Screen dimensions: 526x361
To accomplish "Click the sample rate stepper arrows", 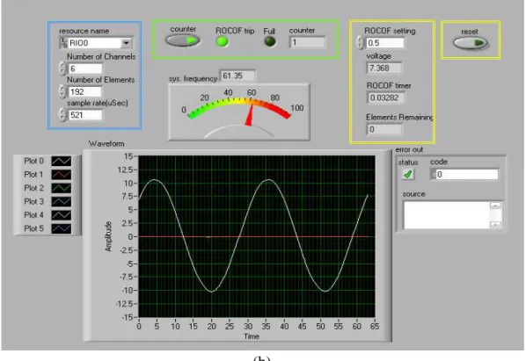I will pyautogui.click(x=62, y=115).
